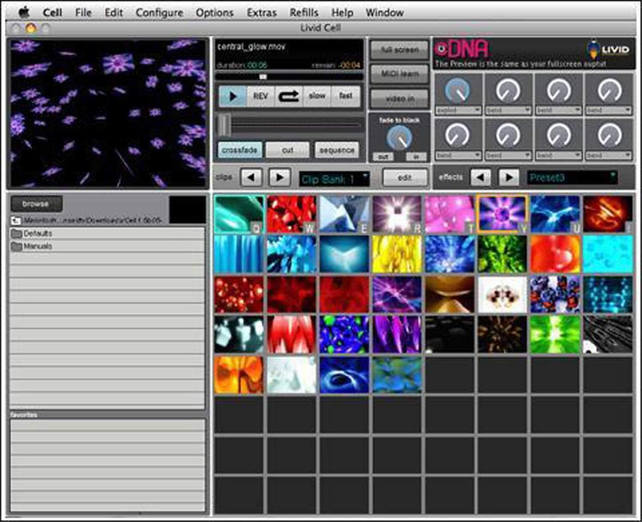The image size is (642, 522).
Task: Trigger the teal clip thumbnail labeled Q
Action: (x=239, y=214)
